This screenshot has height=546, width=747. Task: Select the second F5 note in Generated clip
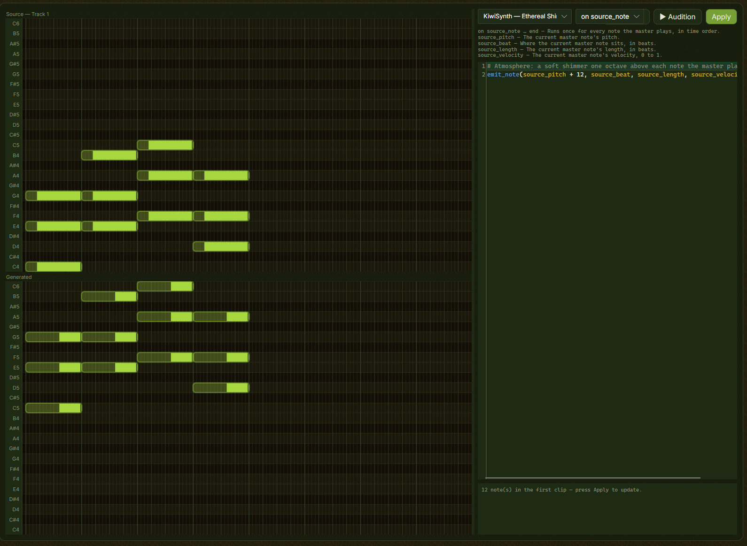click(221, 357)
